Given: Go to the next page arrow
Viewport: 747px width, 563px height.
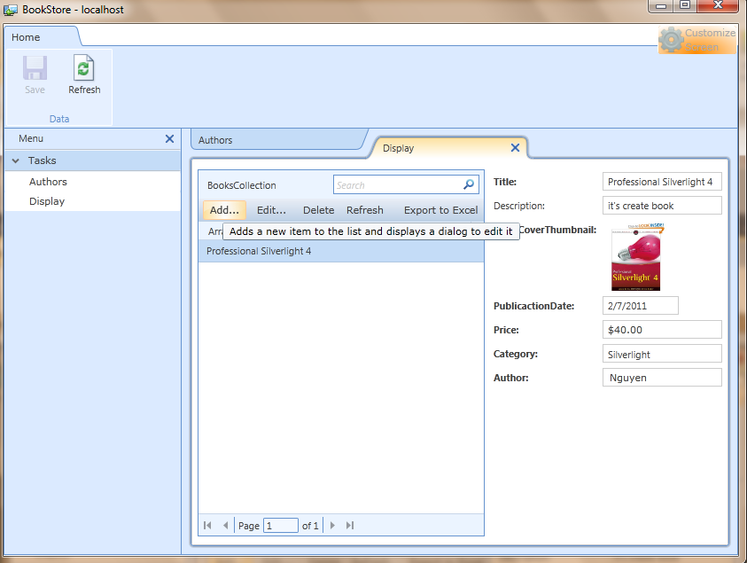Looking at the screenshot, I should (332, 526).
